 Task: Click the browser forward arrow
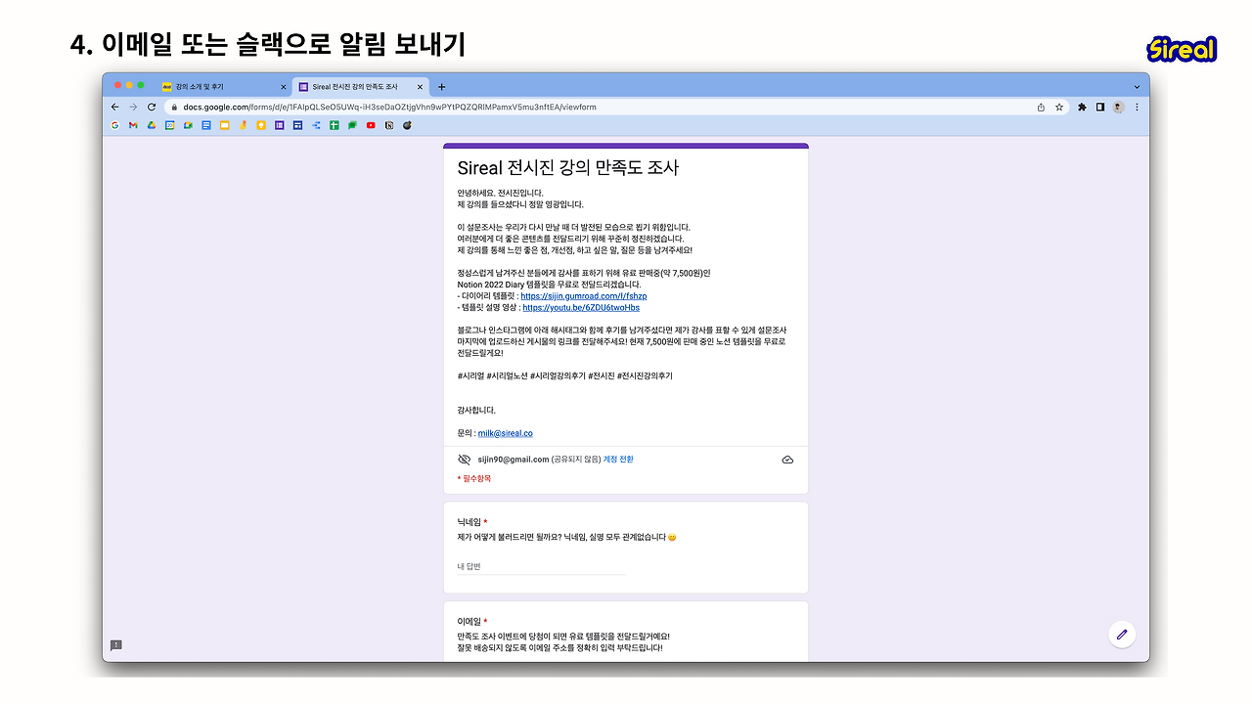tap(133, 107)
